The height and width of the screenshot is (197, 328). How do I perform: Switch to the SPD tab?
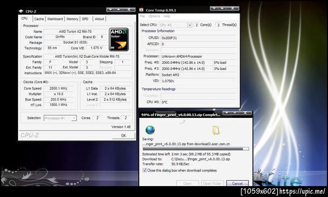point(85,19)
